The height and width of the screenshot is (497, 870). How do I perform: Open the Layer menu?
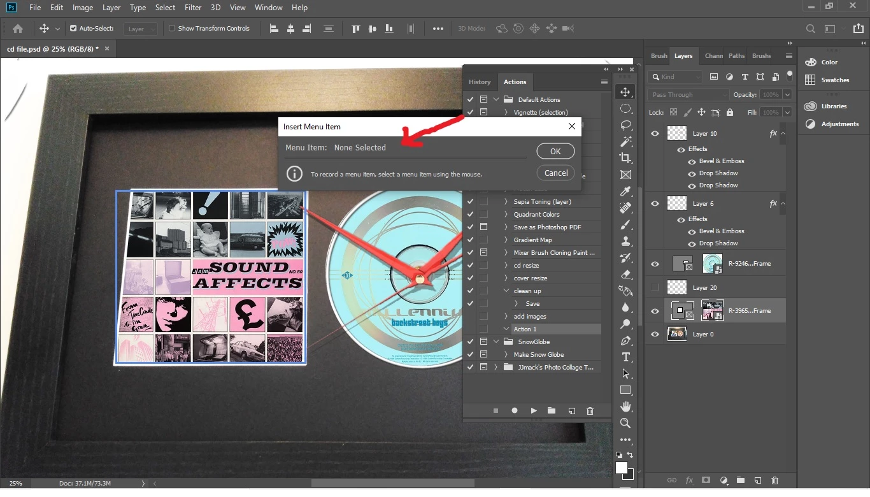[x=111, y=8]
